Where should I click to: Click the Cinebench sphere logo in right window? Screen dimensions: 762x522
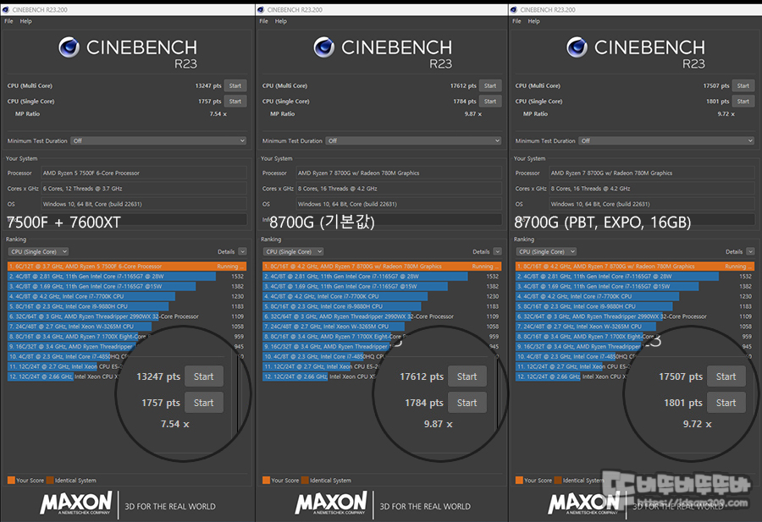tap(577, 47)
